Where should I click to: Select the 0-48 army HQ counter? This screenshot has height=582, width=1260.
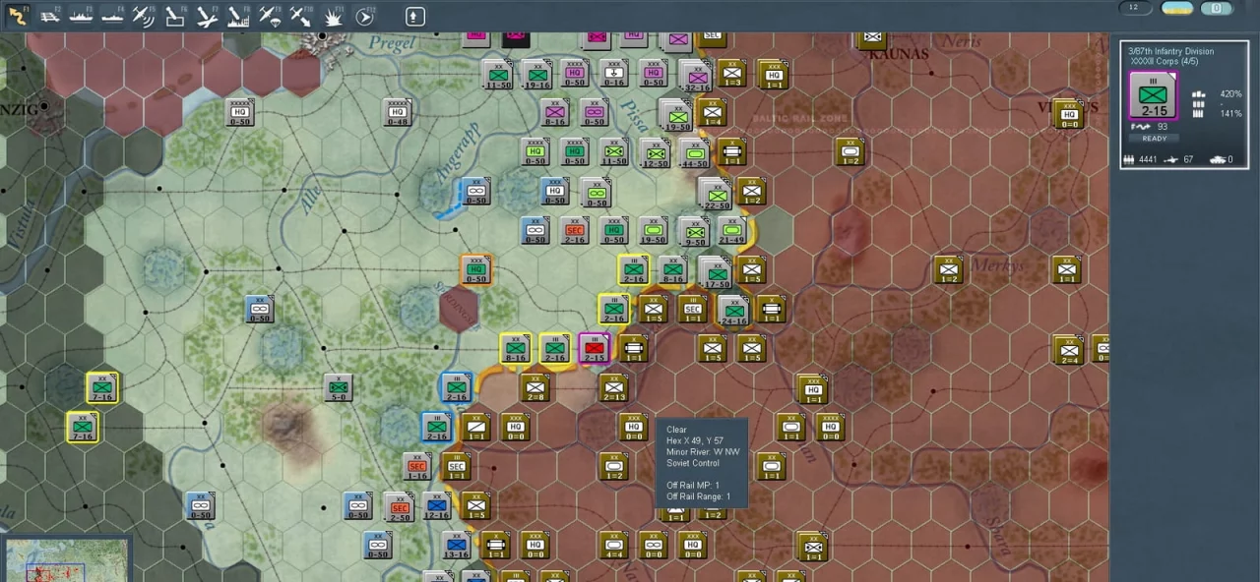click(397, 112)
